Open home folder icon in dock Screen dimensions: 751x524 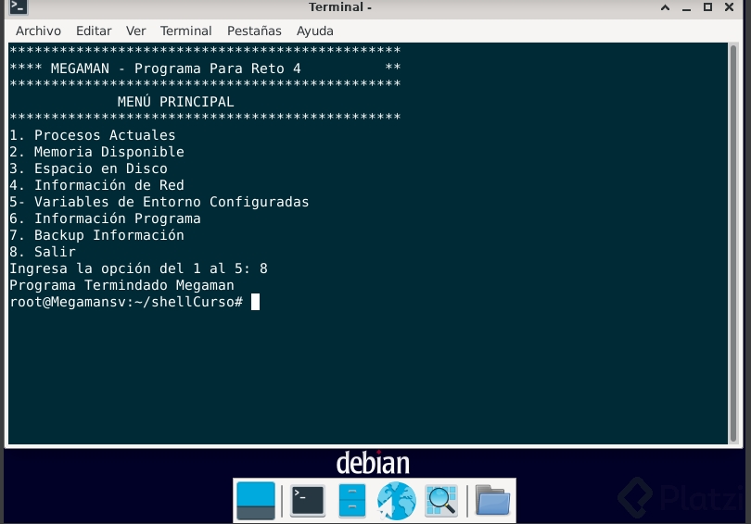point(492,501)
